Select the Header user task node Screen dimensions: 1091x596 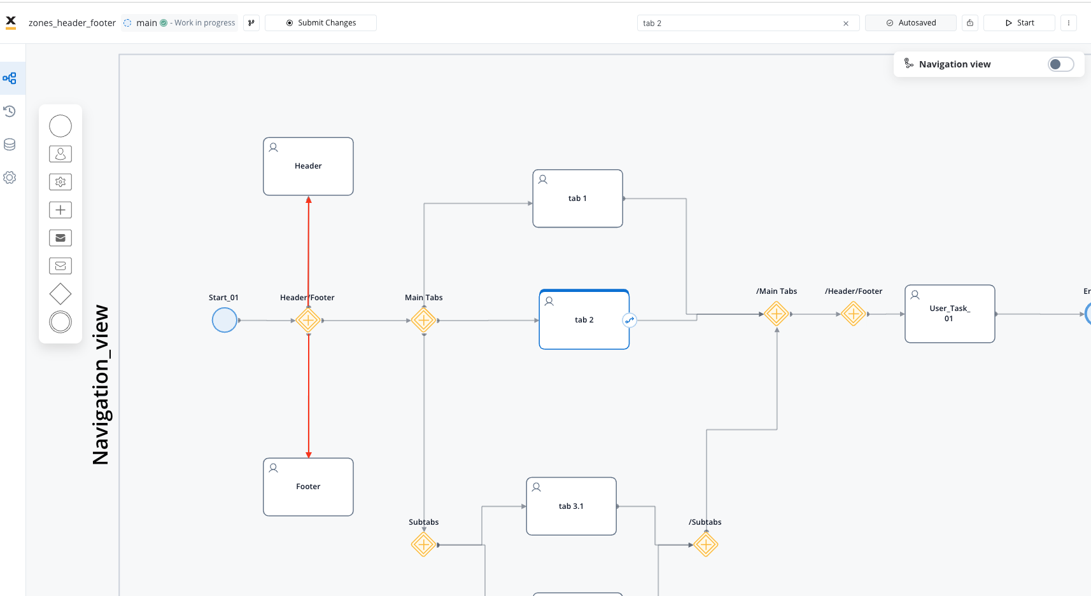tap(308, 167)
